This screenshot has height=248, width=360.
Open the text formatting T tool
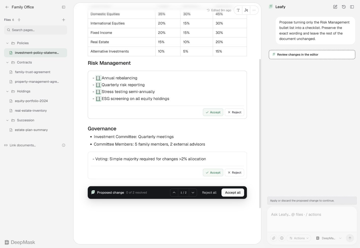tap(238, 10)
